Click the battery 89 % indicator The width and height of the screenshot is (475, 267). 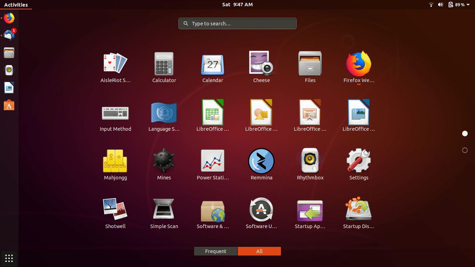(456, 5)
